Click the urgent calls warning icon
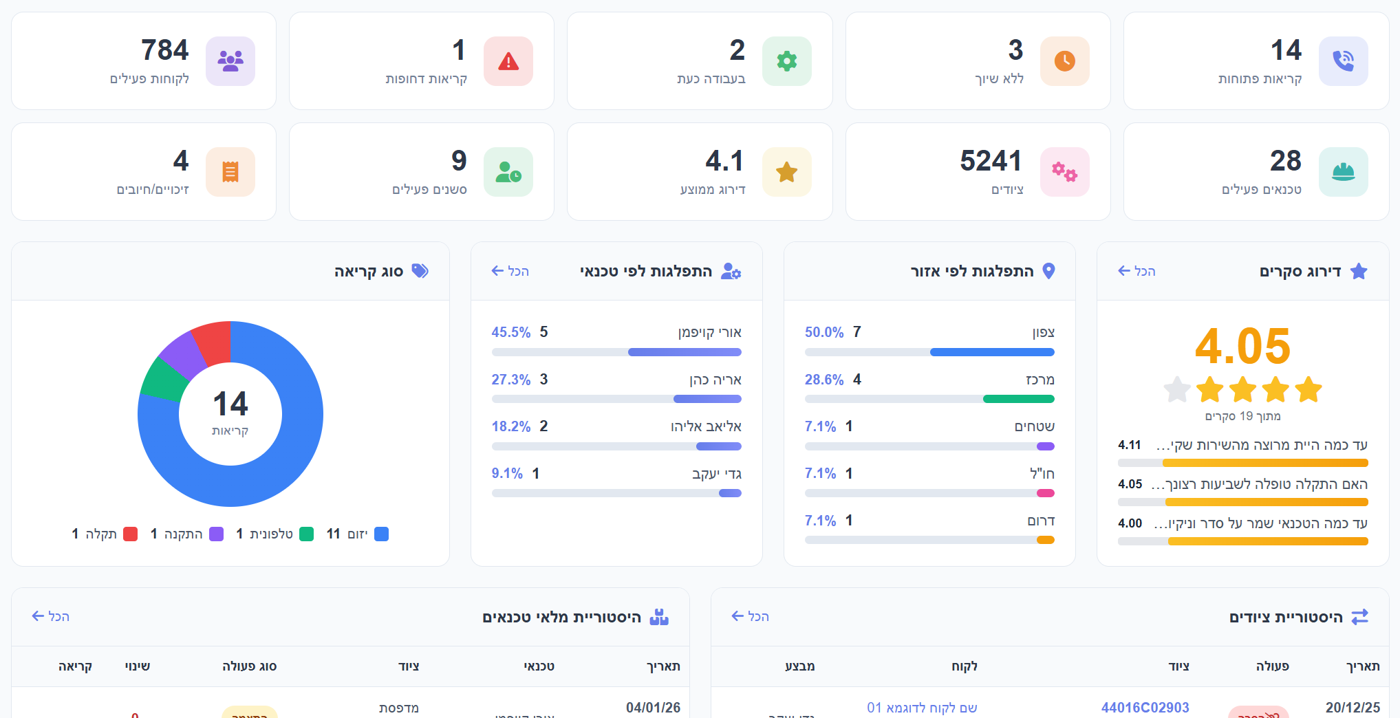This screenshot has width=1400, height=718. (x=508, y=61)
